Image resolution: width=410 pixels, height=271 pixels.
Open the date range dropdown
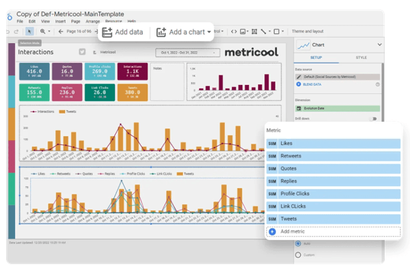[x=187, y=53]
